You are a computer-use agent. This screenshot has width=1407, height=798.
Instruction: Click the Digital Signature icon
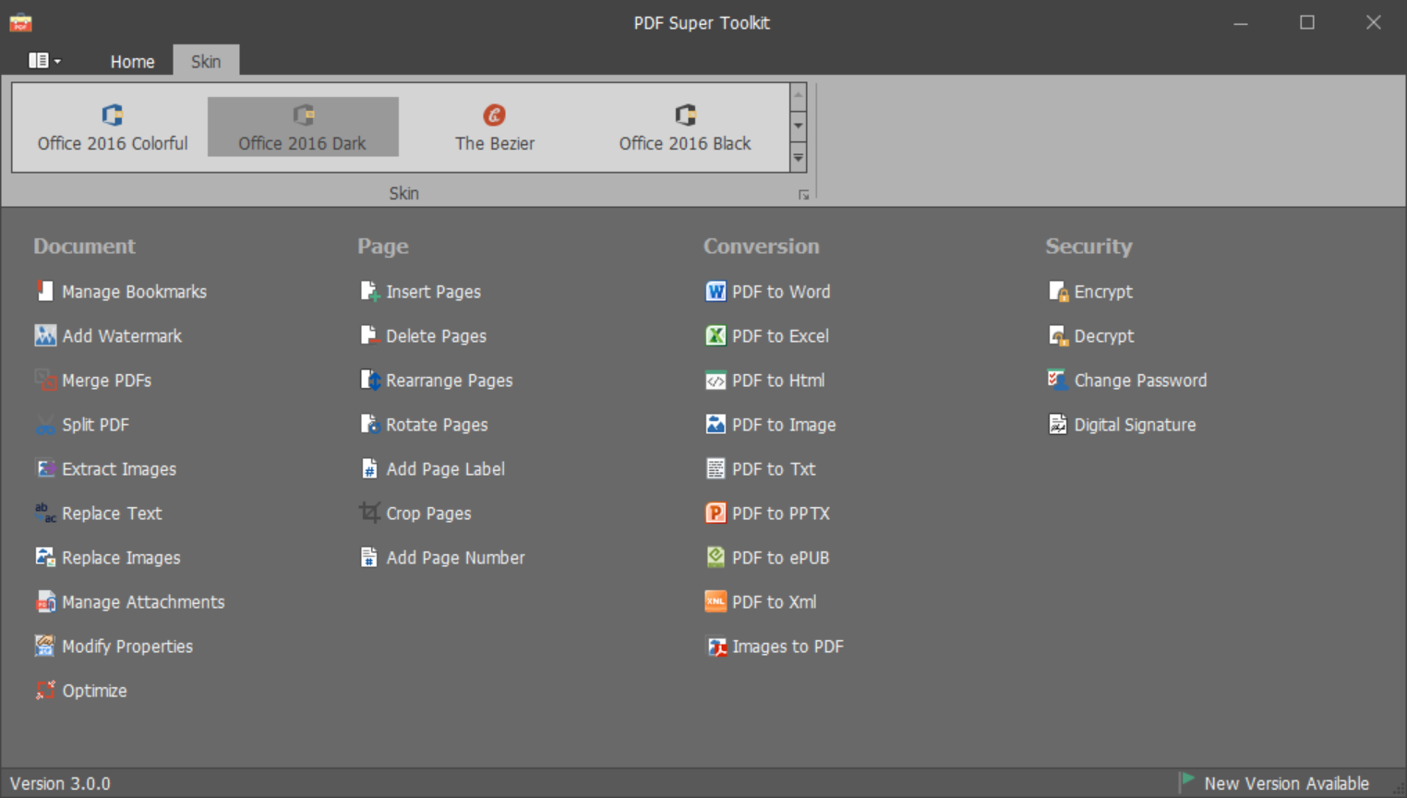point(1058,425)
